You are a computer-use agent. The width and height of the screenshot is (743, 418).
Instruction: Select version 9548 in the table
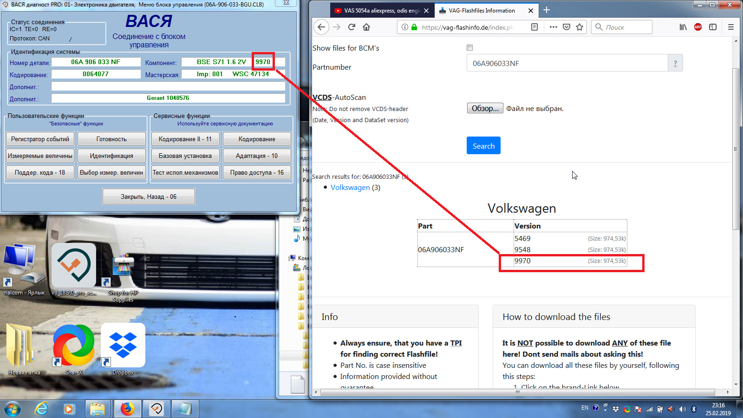(x=522, y=250)
